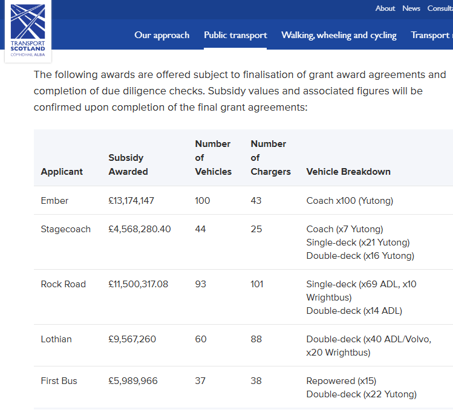Click the Vehicle Breakdown column header
453x410 pixels.
pyautogui.click(x=348, y=172)
